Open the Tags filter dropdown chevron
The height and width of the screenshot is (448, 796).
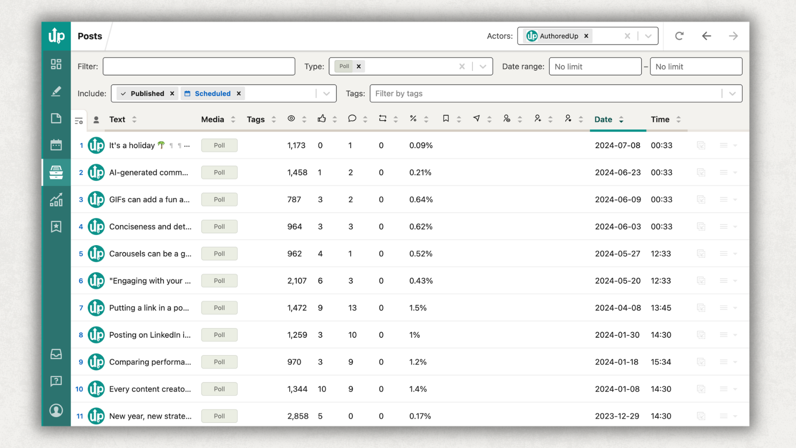pos(732,93)
